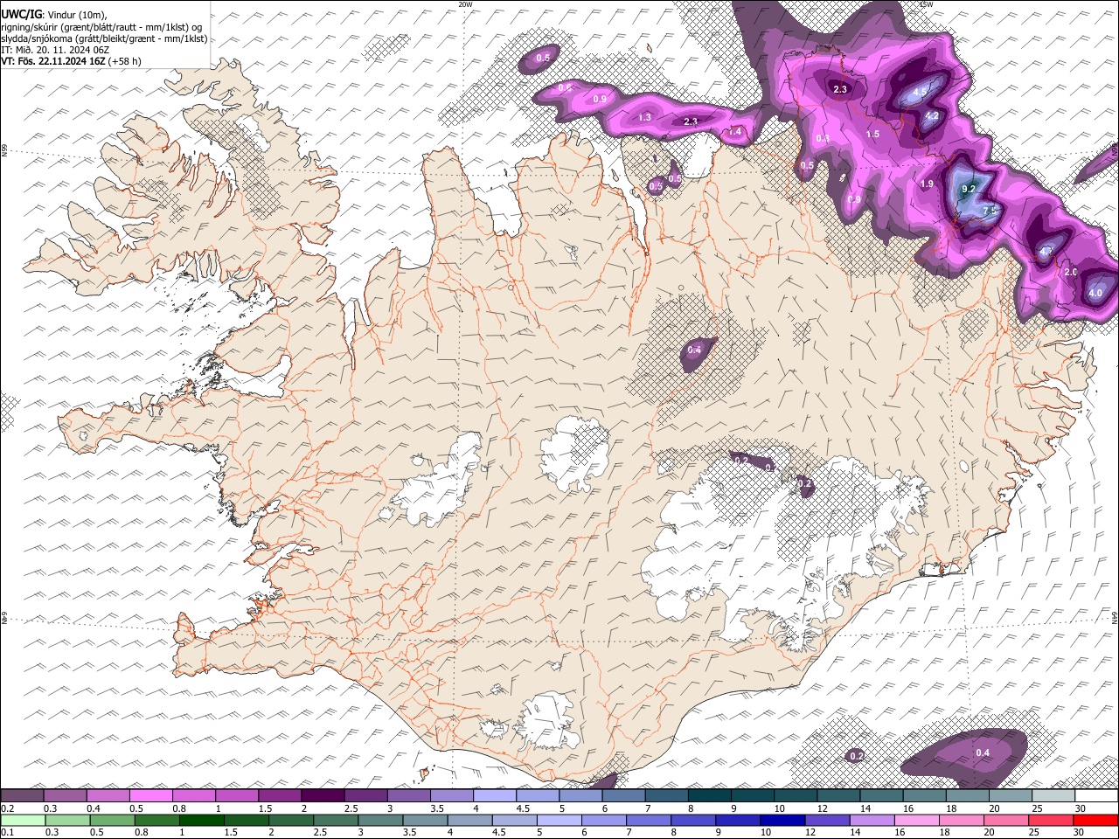This screenshot has width=1119, height=839.
Task: Pick the snow scale swatch starting at 2
Action: pyautogui.click(x=323, y=796)
